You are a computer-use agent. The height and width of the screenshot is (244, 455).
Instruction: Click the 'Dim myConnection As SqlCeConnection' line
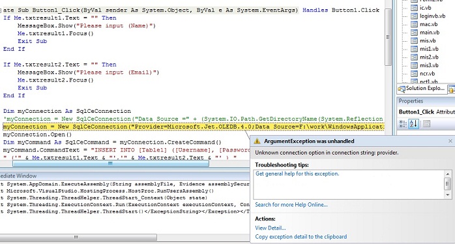pyautogui.click(x=67, y=112)
